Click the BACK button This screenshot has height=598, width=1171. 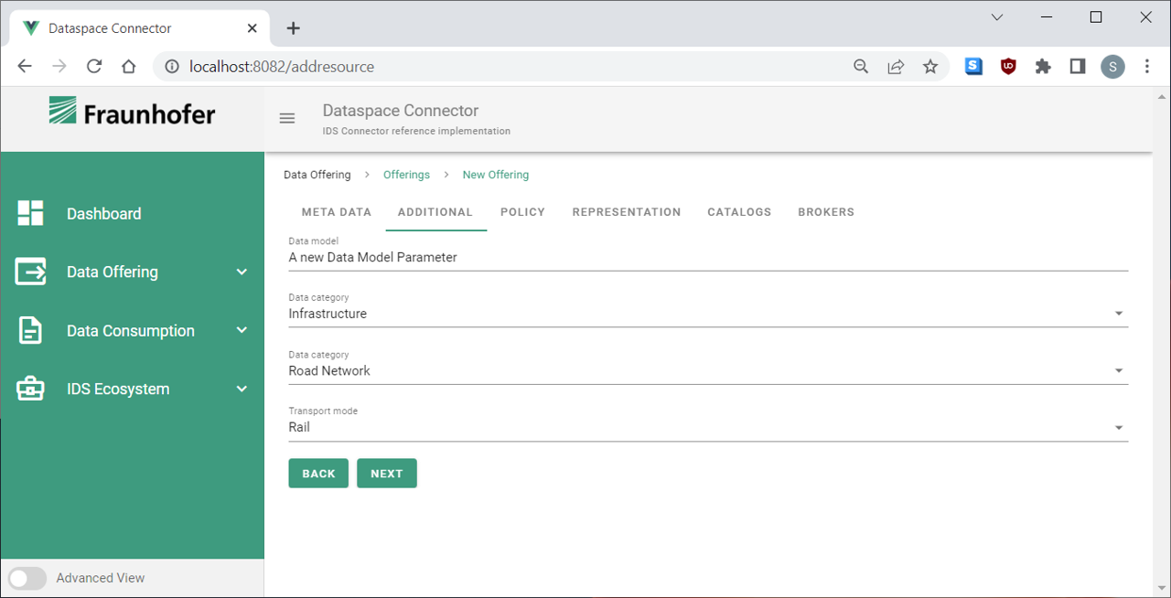point(318,474)
